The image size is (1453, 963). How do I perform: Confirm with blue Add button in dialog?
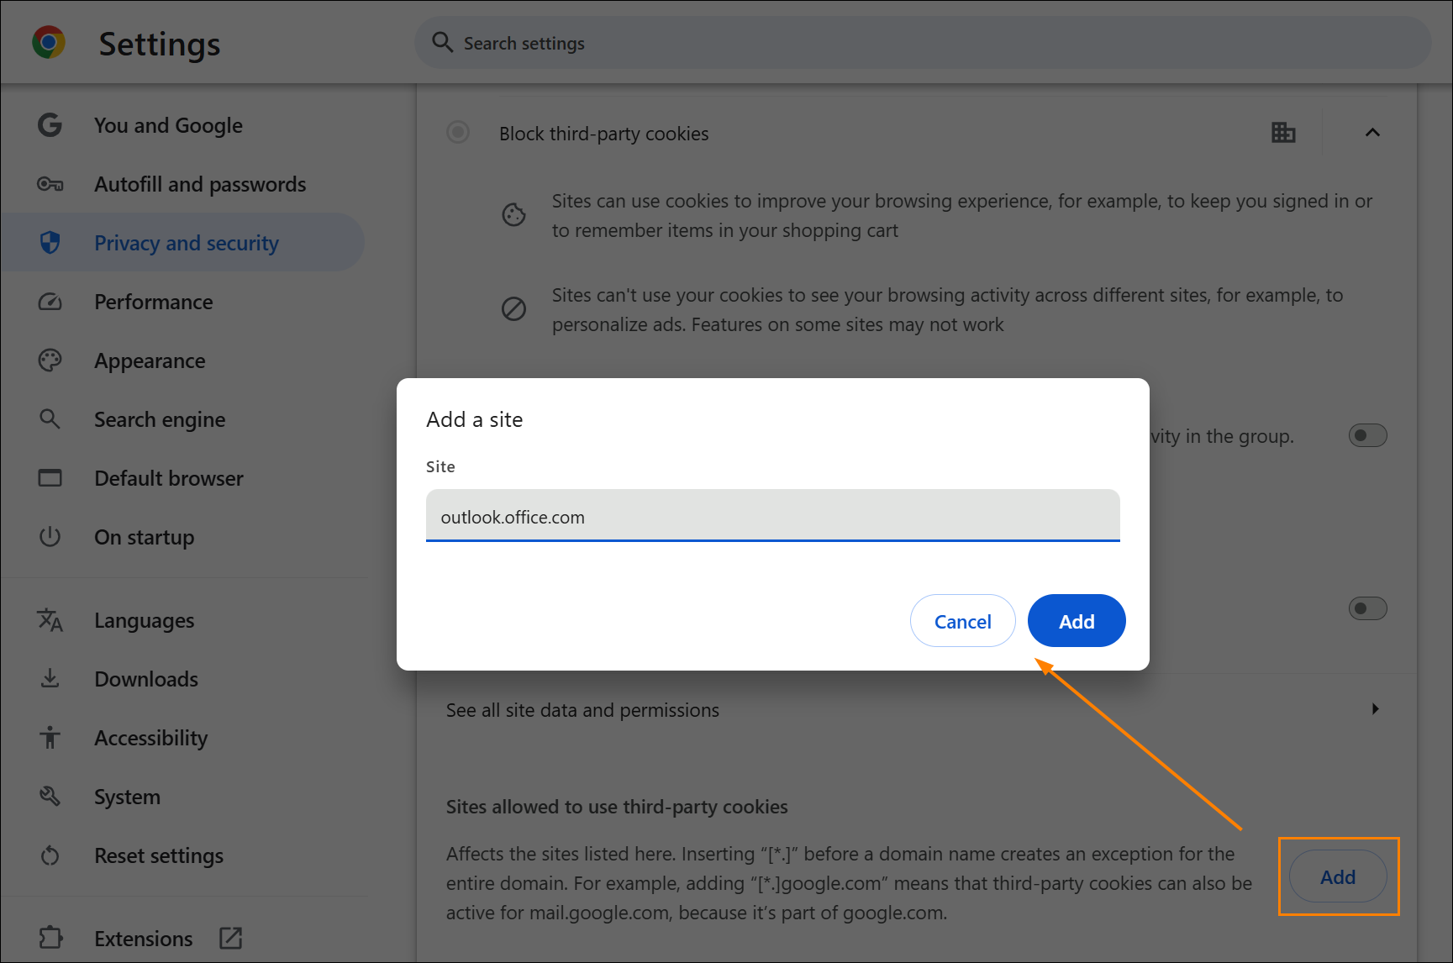pos(1077,621)
